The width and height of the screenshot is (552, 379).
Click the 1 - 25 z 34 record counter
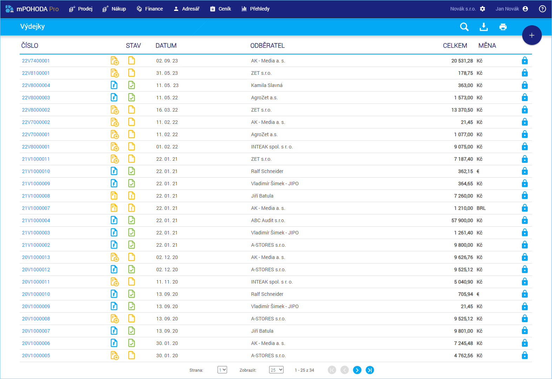coord(304,370)
